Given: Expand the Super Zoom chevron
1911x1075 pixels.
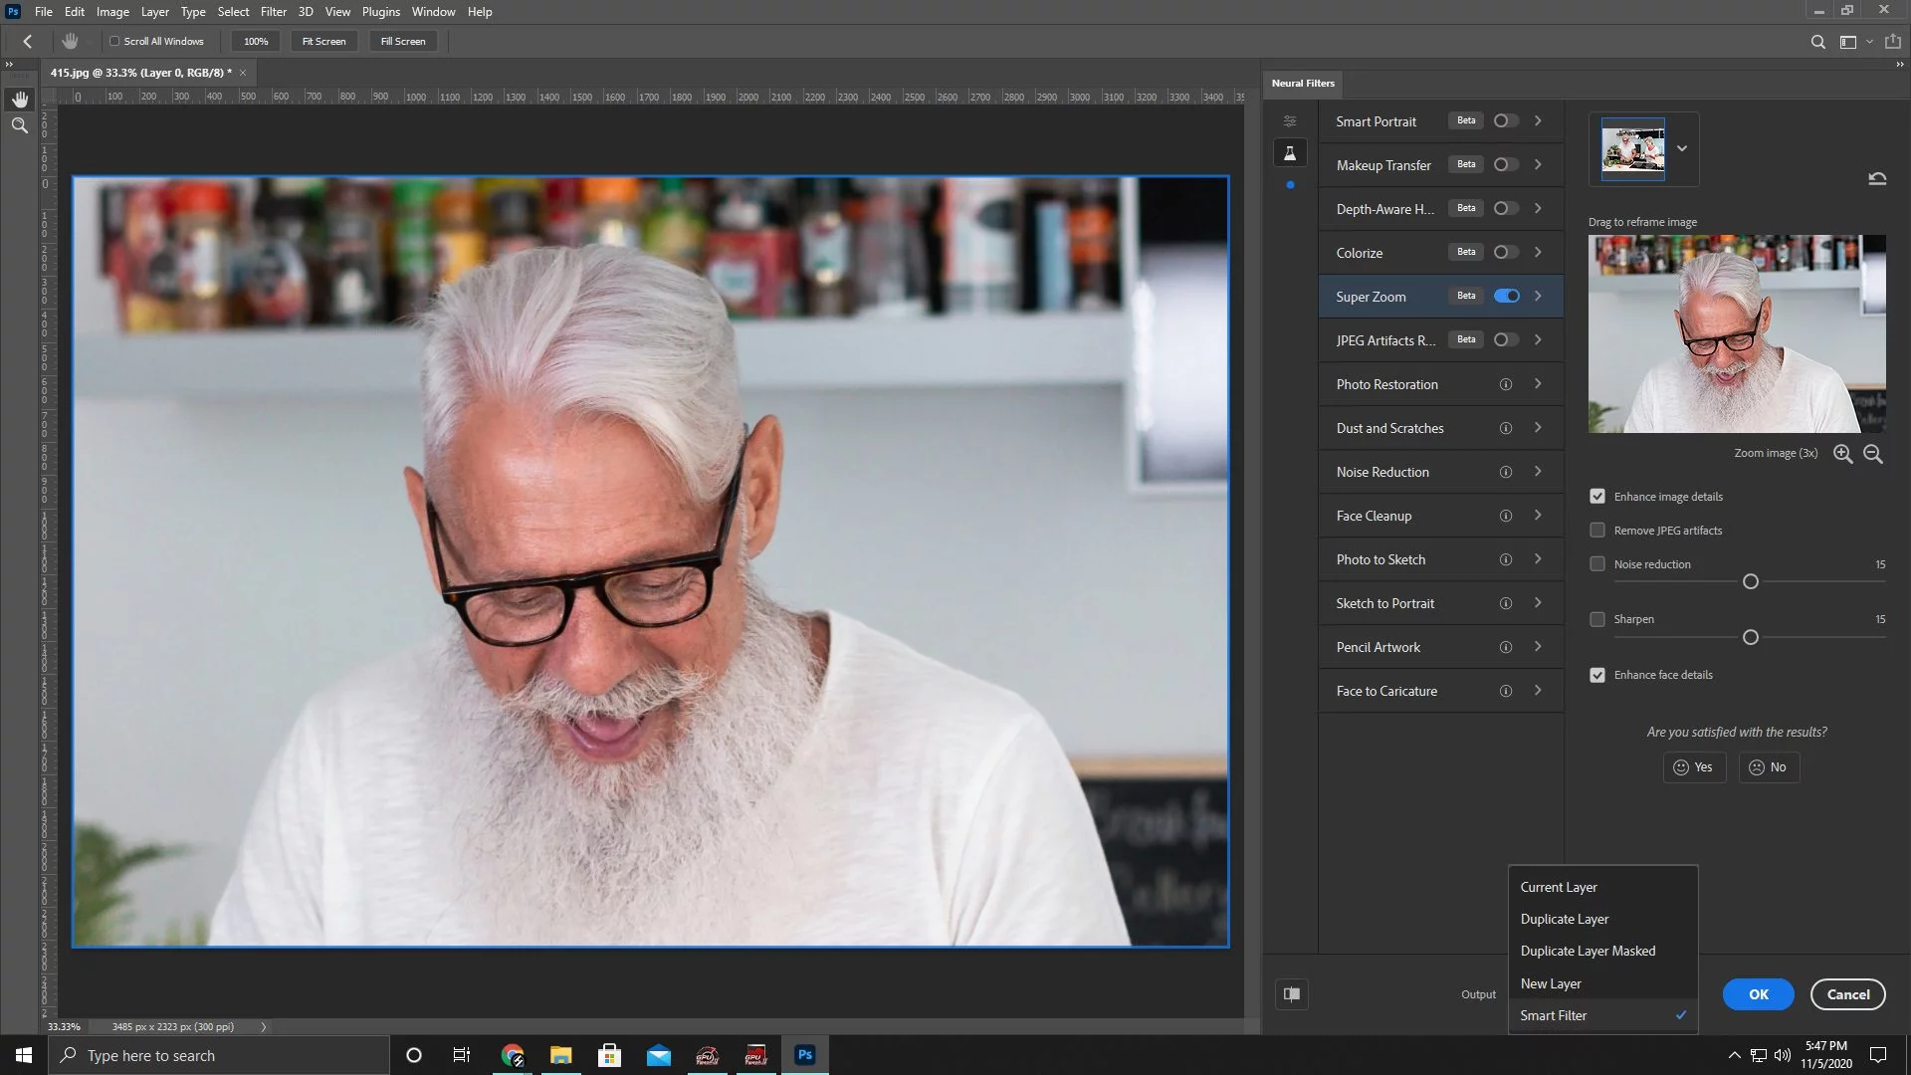Looking at the screenshot, I should point(1538,296).
